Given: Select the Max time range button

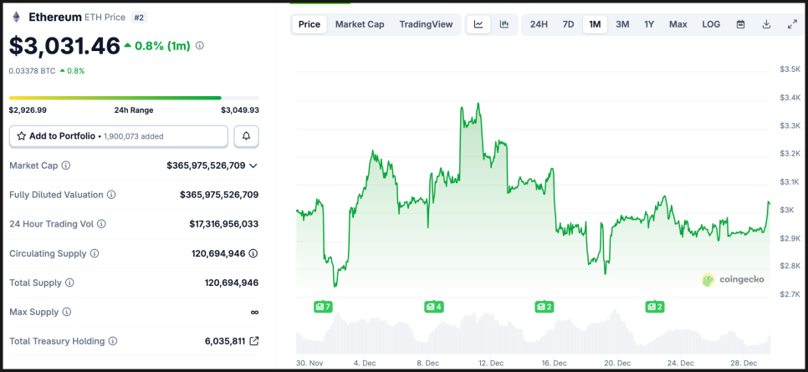Looking at the screenshot, I should click(x=678, y=24).
